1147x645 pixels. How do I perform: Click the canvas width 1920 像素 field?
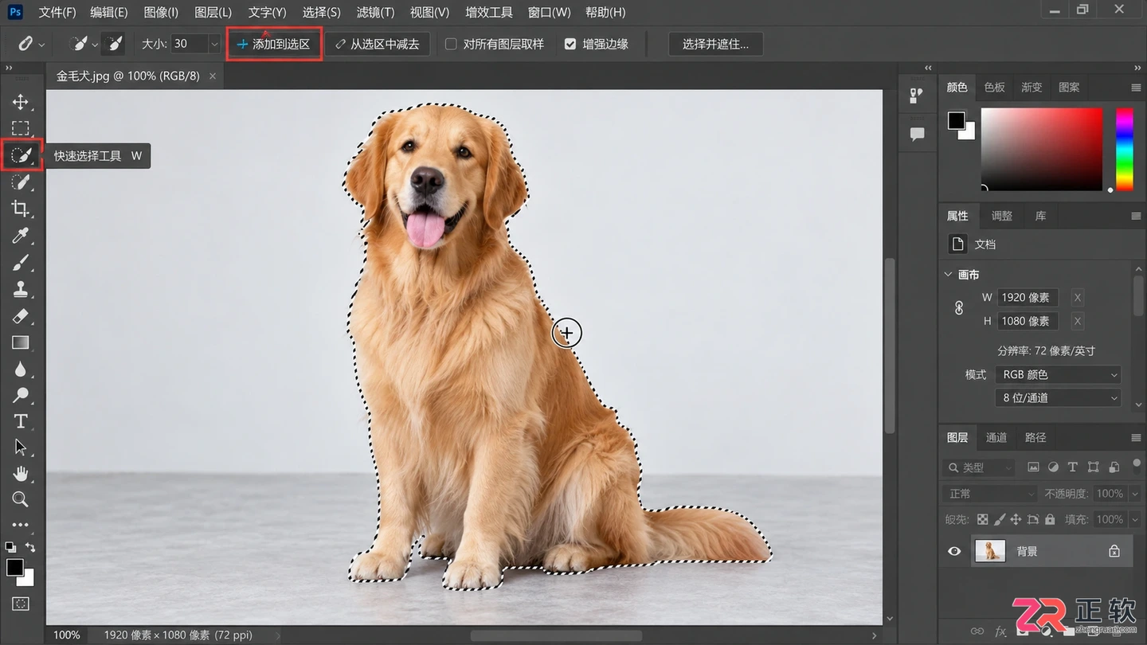(1028, 297)
